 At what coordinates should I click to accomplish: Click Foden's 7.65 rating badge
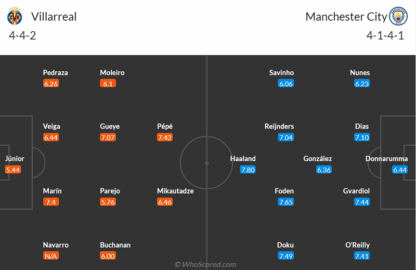tap(285, 202)
